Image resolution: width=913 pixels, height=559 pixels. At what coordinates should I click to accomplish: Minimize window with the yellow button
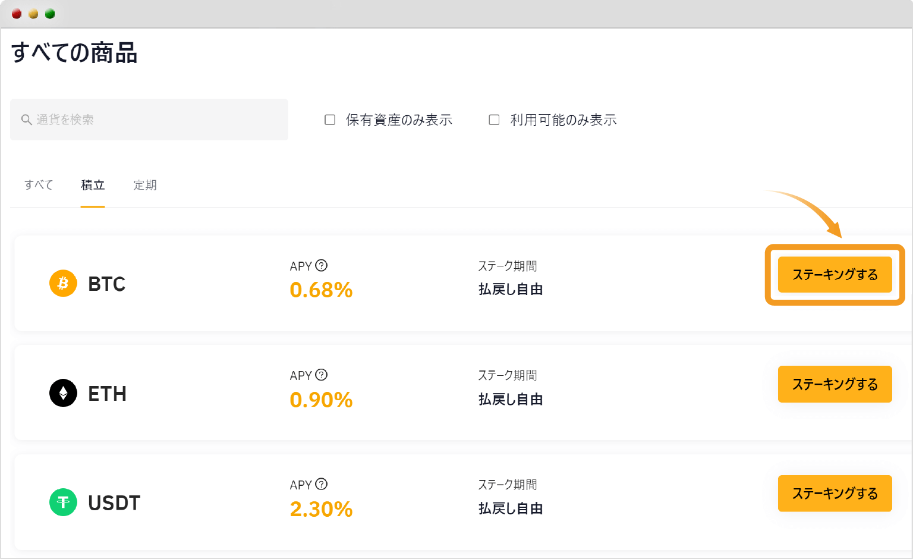(33, 14)
